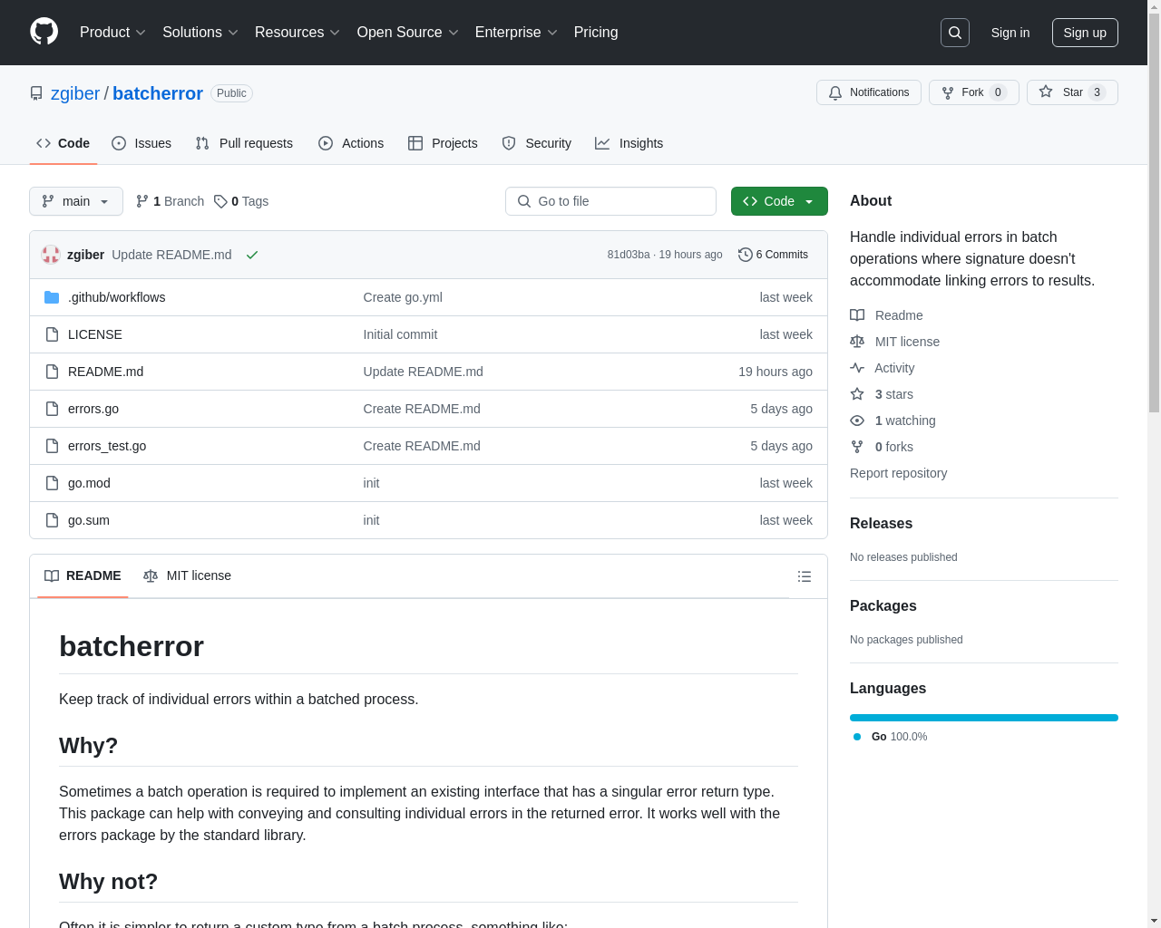Click the Sign in link
The image size is (1161, 928).
click(1010, 33)
